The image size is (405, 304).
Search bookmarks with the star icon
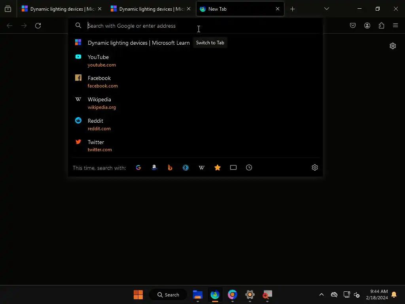coord(218,167)
